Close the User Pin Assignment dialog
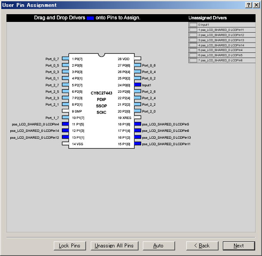 tap(256, 5)
